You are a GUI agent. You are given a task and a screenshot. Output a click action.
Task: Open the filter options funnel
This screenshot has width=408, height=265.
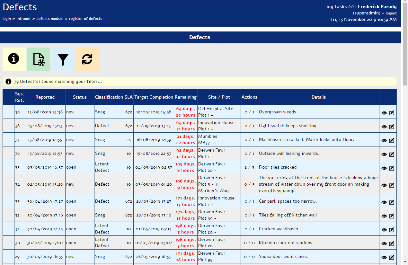tap(63, 59)
